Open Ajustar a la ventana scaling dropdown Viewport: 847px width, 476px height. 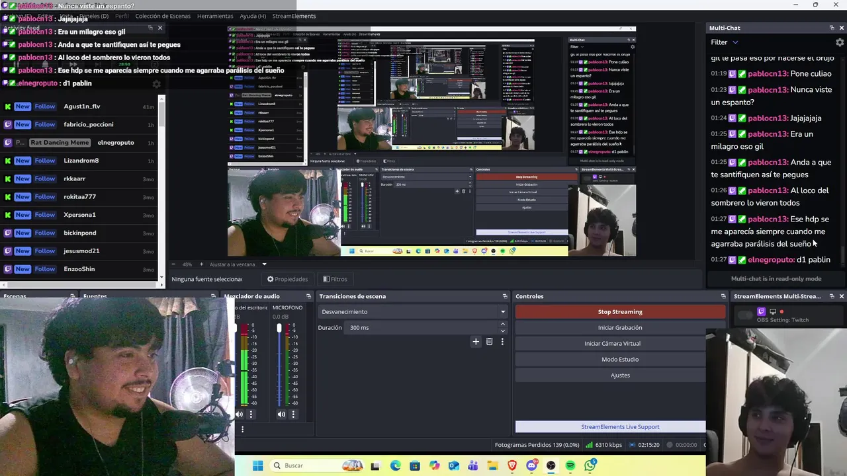[238, 264]
